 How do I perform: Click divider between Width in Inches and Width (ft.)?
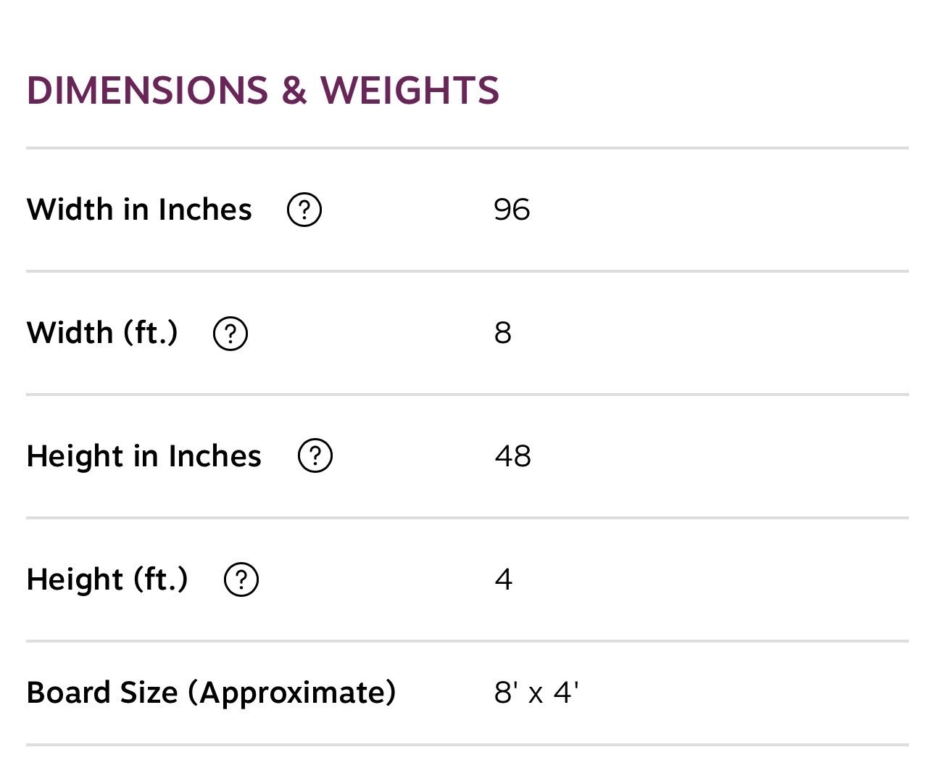(x=467, y=271)
